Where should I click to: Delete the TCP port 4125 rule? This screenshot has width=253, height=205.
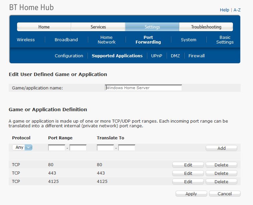(221, 182)
